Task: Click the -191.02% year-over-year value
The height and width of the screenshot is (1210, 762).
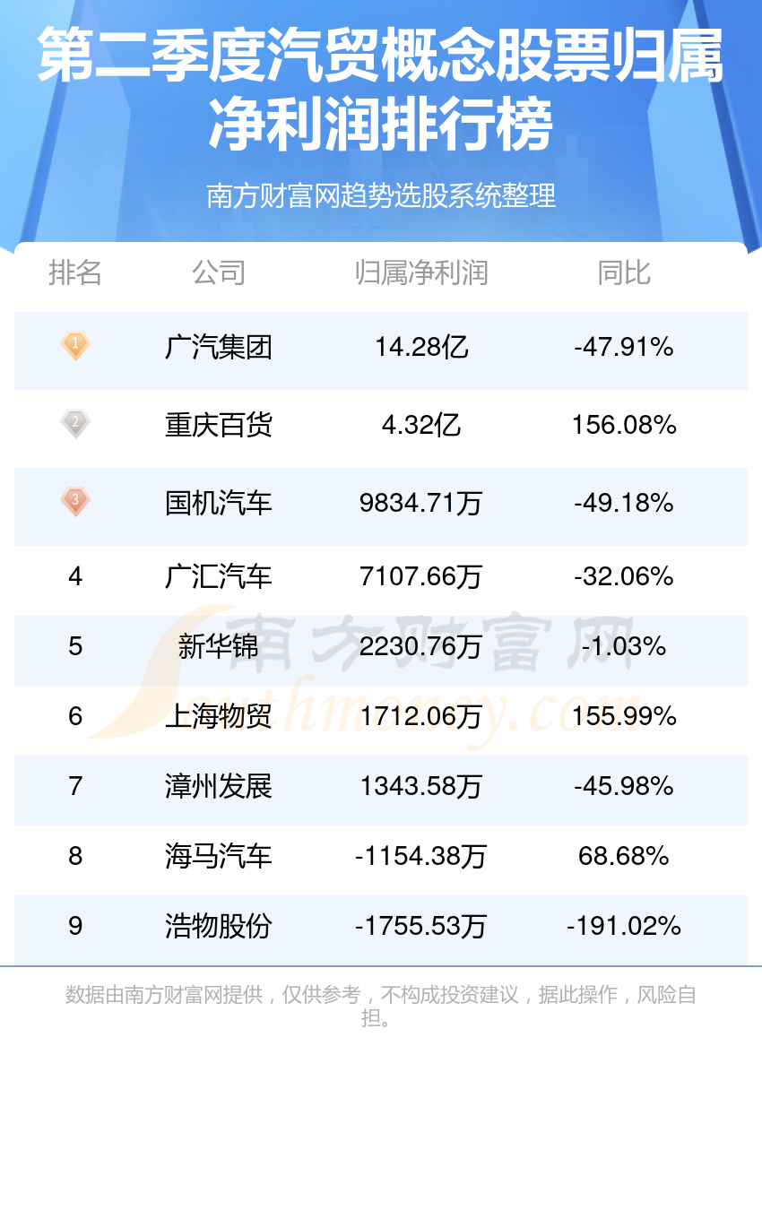Action: [x=624, y=926]
